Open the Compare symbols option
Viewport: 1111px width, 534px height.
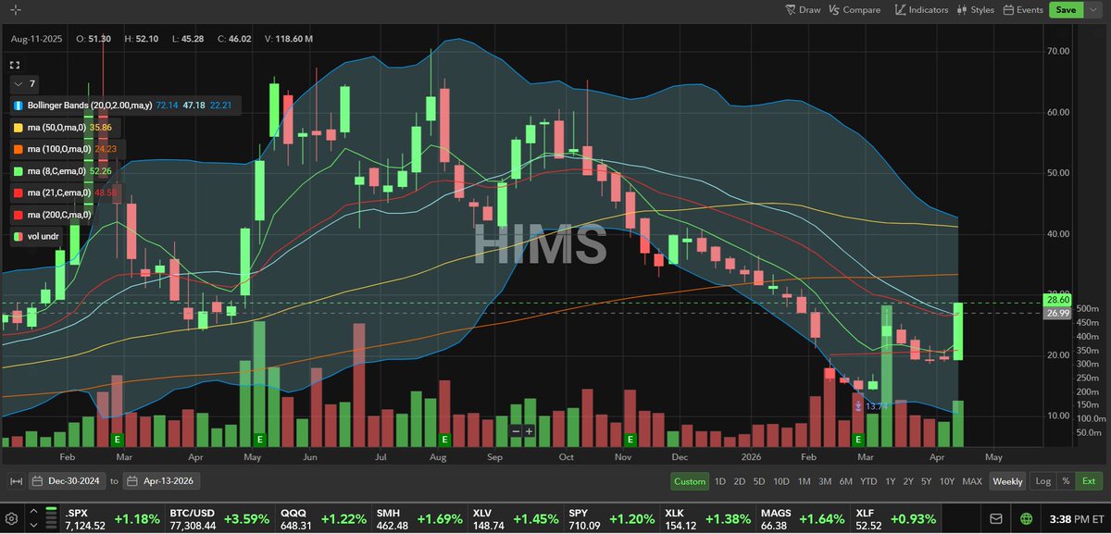coord(854,10)
